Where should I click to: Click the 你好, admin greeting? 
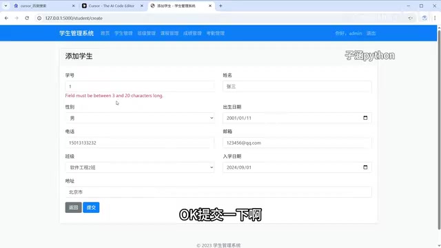pos(349,33)
